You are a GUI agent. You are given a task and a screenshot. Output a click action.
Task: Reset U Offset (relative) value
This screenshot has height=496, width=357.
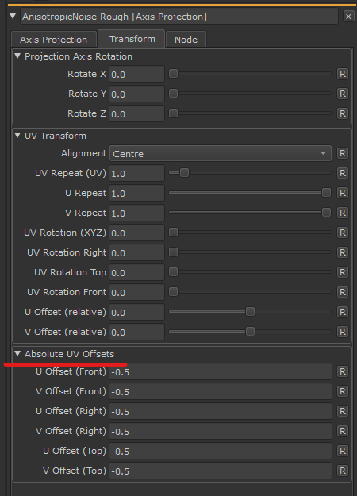343,312
